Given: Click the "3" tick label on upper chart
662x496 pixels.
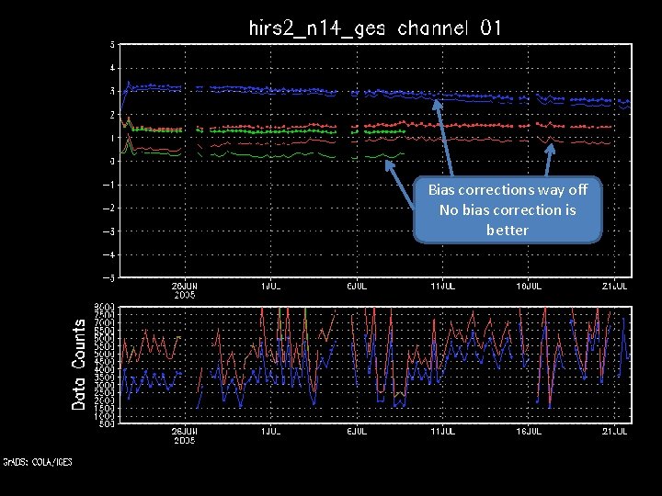Looking at the screenshot, I should [x=113, y=91].
